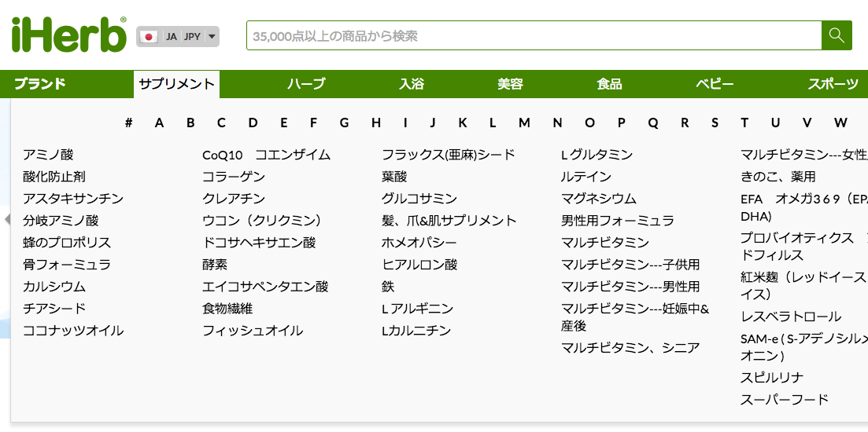
Task: Open the 食物繊維 category
Action: coord(227,308)
